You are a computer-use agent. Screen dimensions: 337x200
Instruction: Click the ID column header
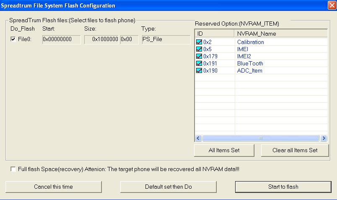(215, 34)
